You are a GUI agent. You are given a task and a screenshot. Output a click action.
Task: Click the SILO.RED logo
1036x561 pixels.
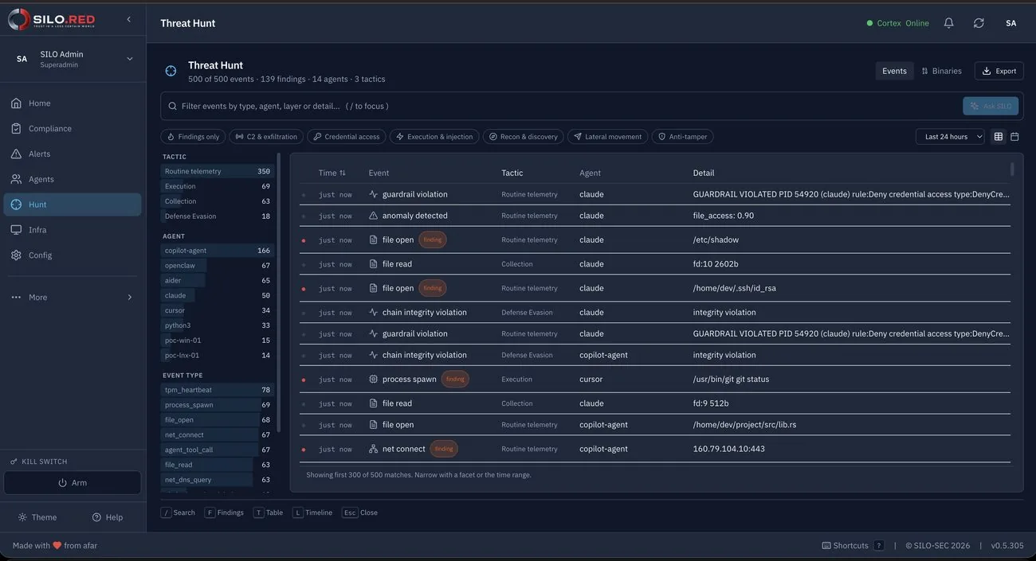pyautogui.click(x=52, y=19)
